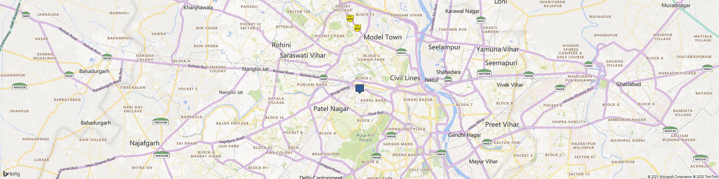This screenshot has width=719, height=179.
Task: Open the Microsoft Corporation copyright notice
Action: [x=670, y=177]
